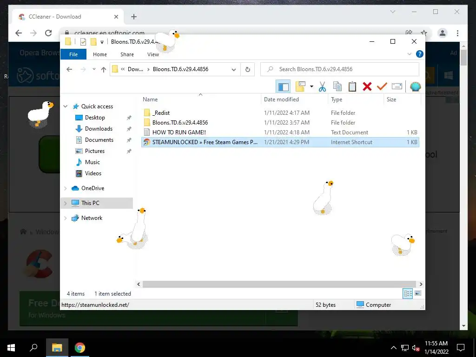Click the Search Bloons.TD.6.v29.4.4856 box
The image size is (476, 357).
[x=340, y=69]
